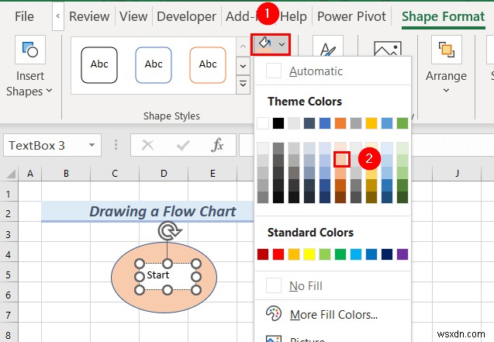Click the orange oval flowchart shape
The width and height of the screenshot is (494, 342).
click(164, 303)
